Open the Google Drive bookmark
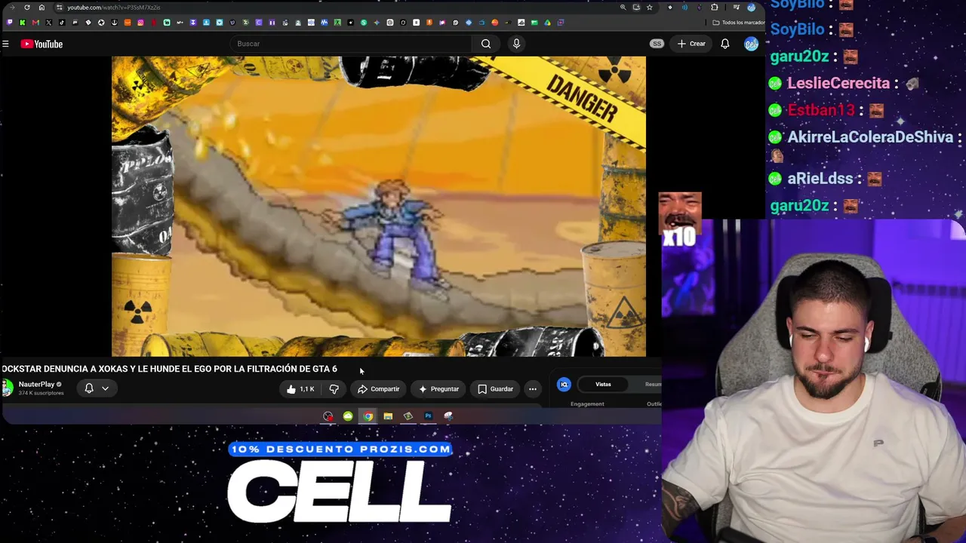The width and height of the screenshot is (966, 543). 547,23
